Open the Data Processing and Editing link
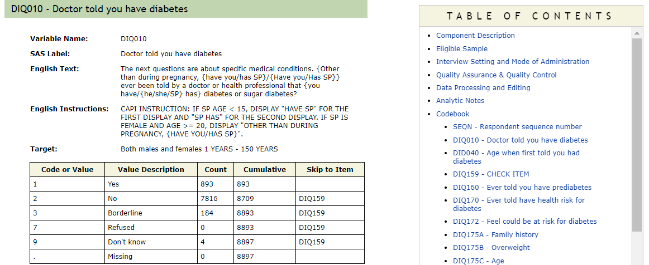The image size is (649, 265). [483, 88]
